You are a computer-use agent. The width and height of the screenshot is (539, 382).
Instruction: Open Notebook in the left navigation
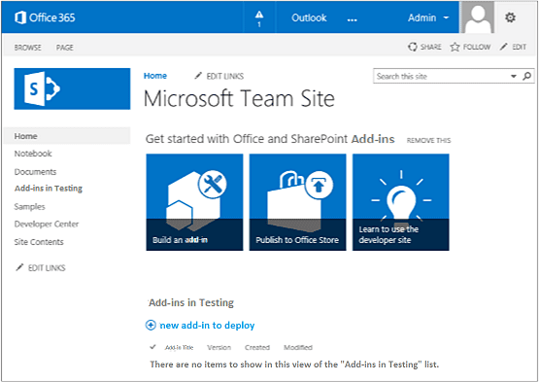point(33,154)
